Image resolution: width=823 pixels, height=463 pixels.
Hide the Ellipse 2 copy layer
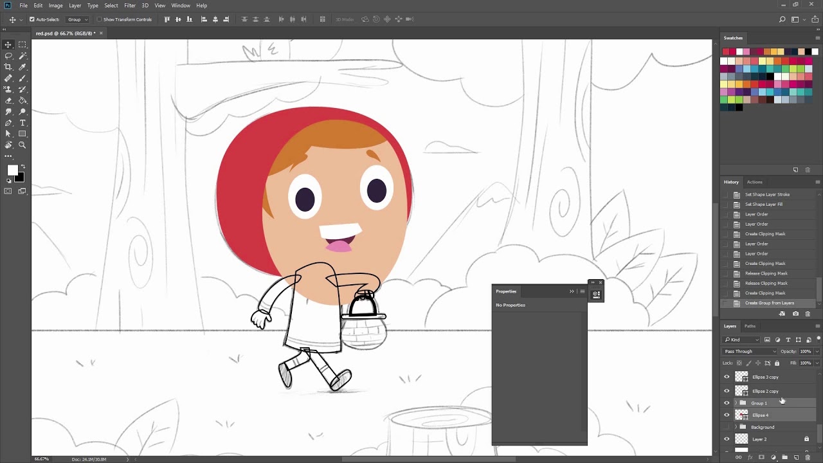click(727, 391)
